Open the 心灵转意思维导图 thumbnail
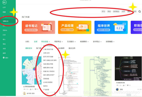 (x=32, y=70)
